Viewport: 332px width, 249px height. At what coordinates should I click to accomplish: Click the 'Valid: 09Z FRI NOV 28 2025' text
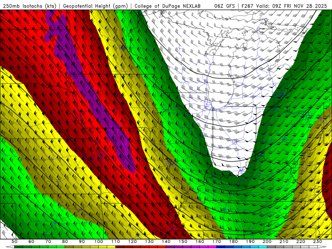coord(292,6)
